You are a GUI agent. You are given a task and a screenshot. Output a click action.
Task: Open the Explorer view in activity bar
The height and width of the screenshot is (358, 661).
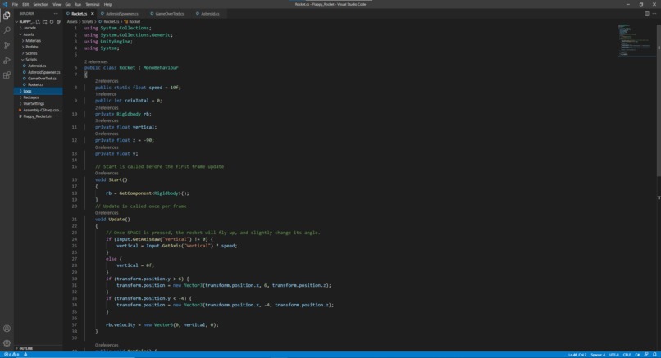[7, 16]
